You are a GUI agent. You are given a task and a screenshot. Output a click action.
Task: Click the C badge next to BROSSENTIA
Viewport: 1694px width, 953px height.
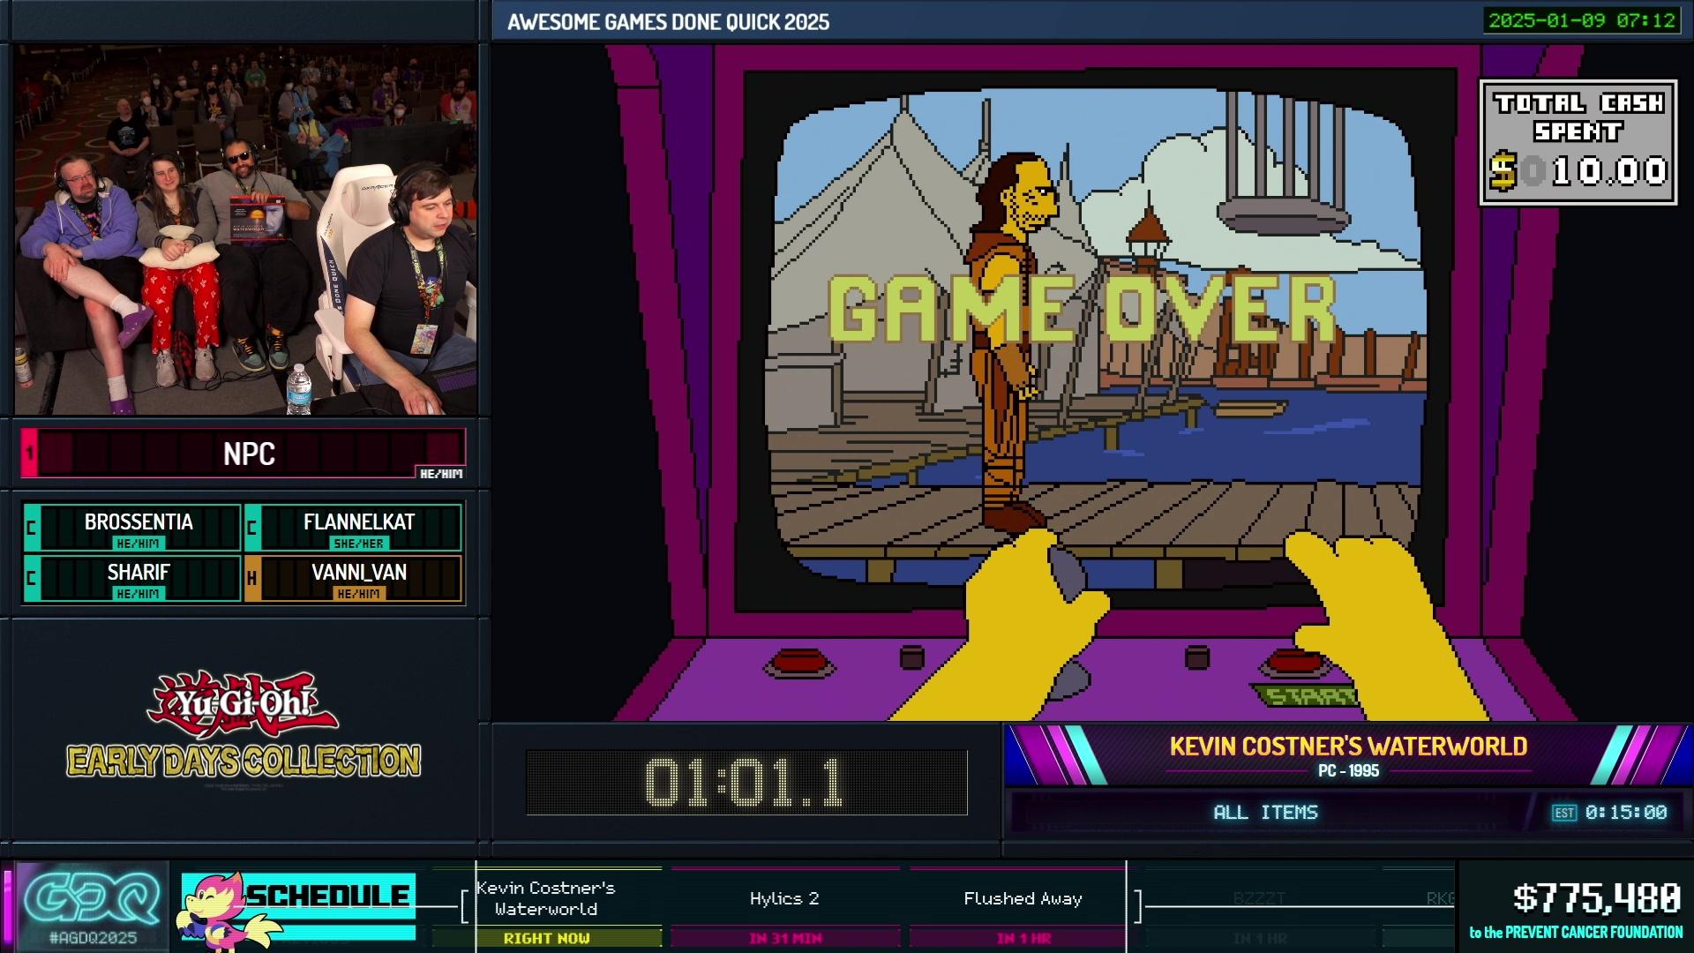tap(32, 528)
